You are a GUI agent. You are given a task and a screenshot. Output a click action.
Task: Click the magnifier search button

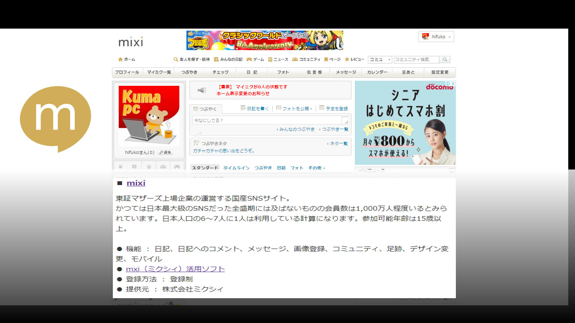(x=445, y=60)
